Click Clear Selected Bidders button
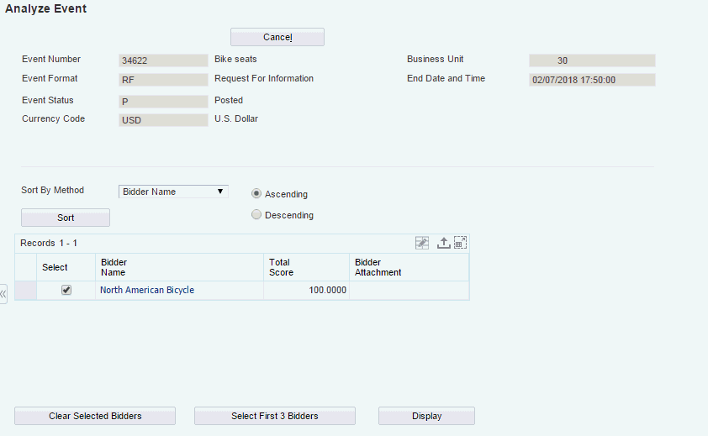 coord(95,416)
